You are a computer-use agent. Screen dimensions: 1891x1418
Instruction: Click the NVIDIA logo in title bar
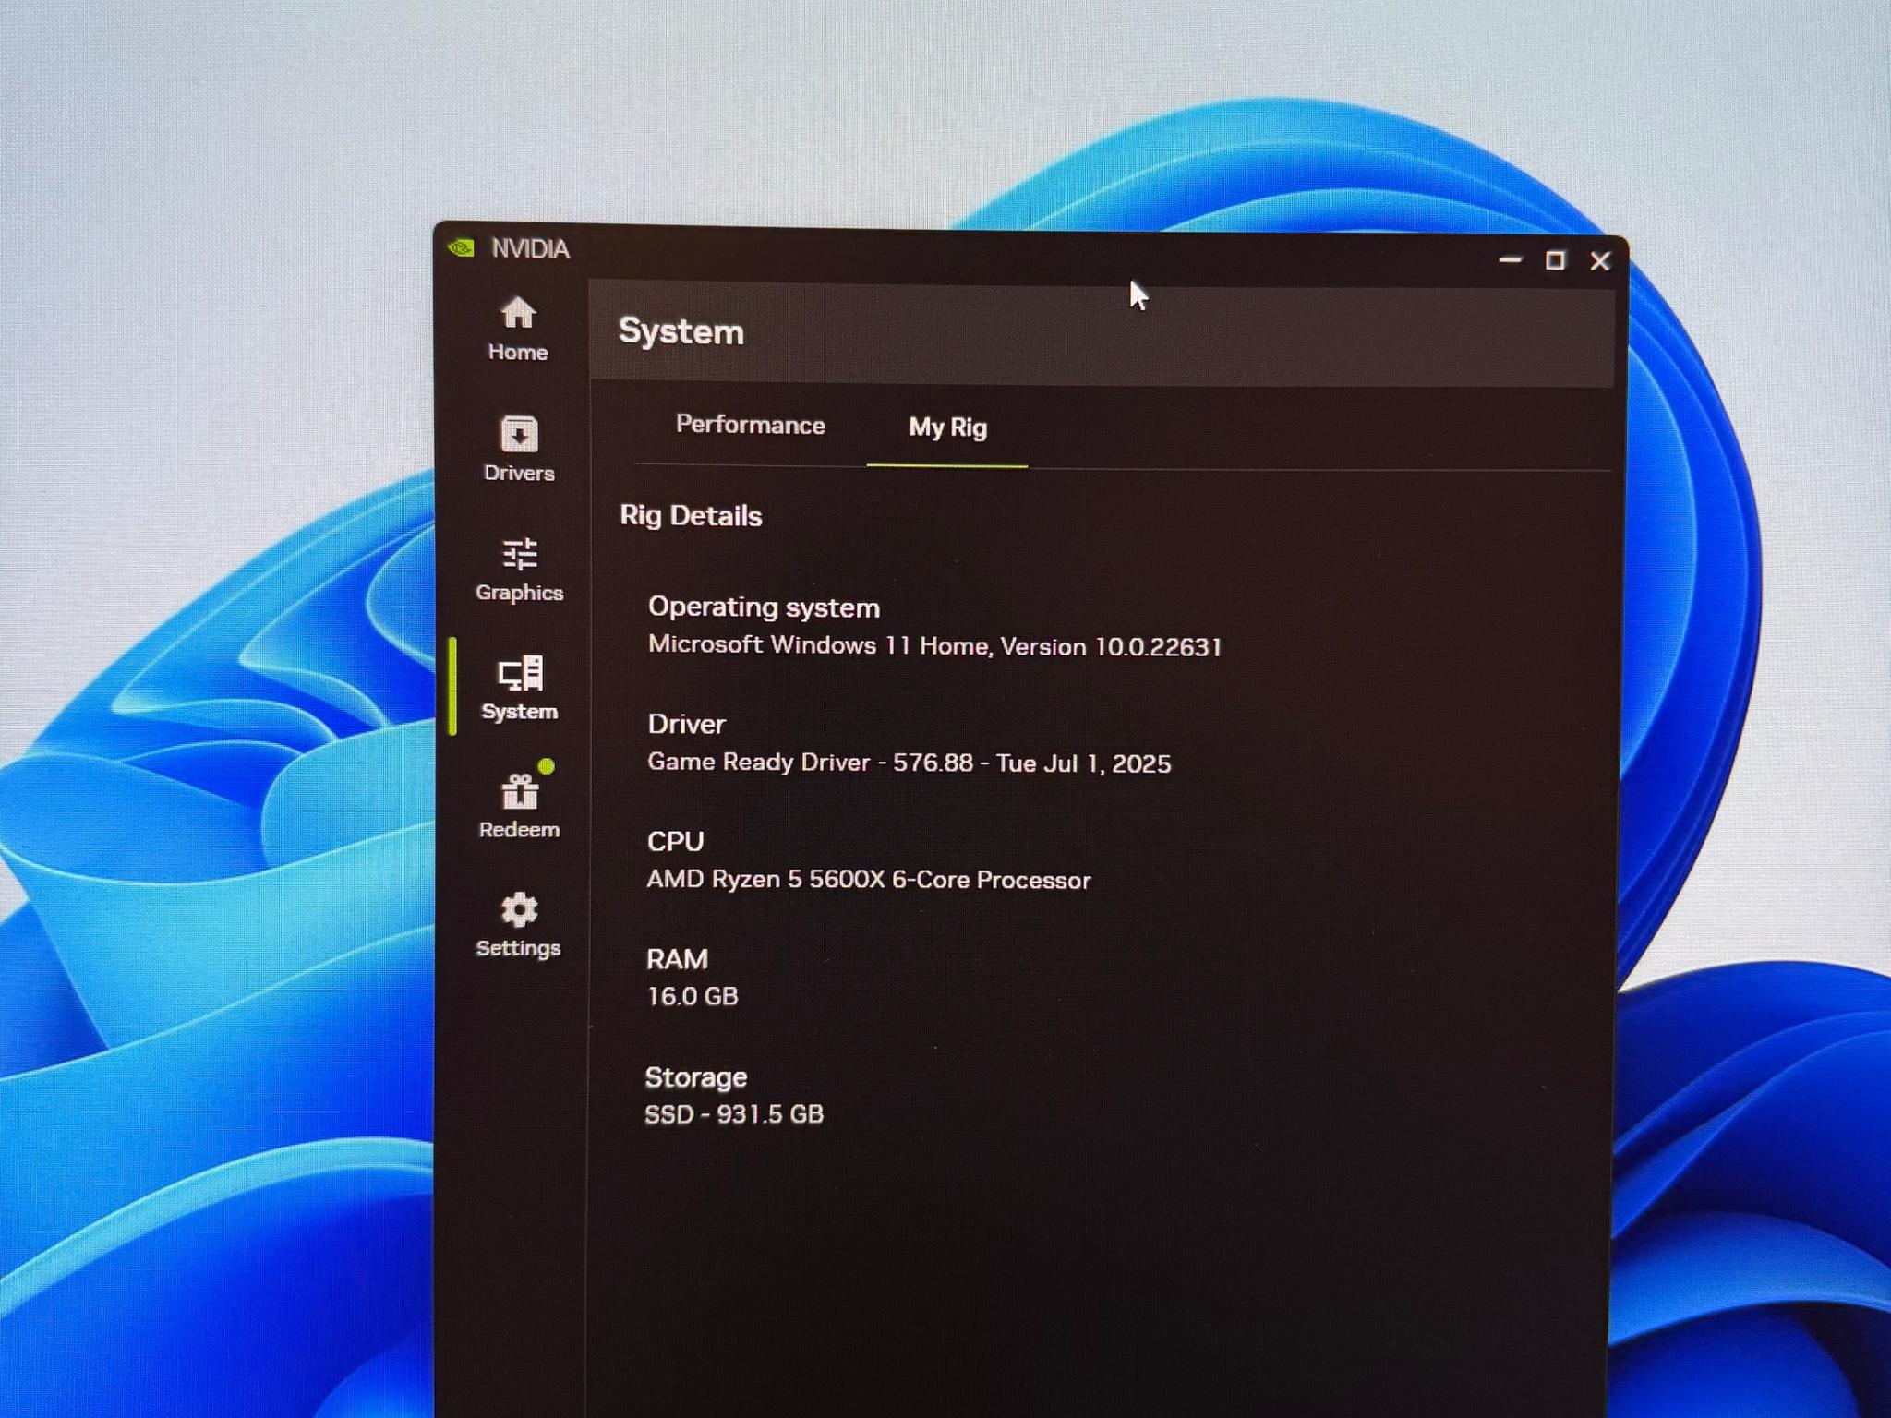(461, 247)
